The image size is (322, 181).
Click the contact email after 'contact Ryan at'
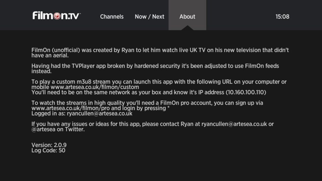(x=234, y=124)
